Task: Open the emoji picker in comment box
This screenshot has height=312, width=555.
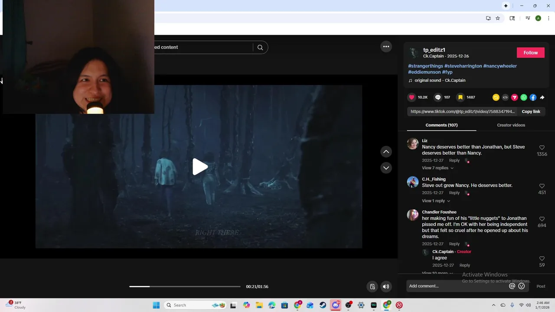Action: click(x=522, y=286)
